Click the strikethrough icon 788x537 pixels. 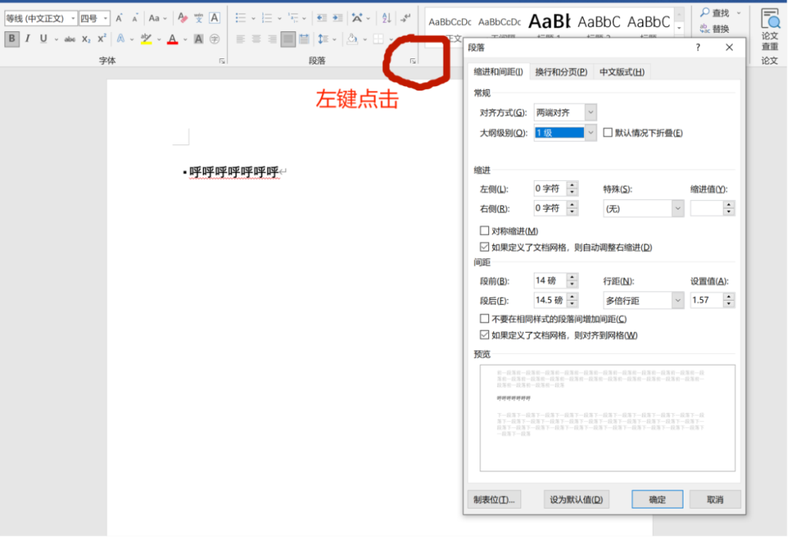pyautogui.click(x=69, y=39)
